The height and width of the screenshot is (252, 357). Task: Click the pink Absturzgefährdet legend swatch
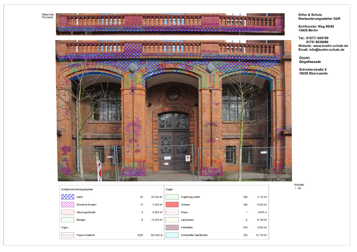(67, 212)
